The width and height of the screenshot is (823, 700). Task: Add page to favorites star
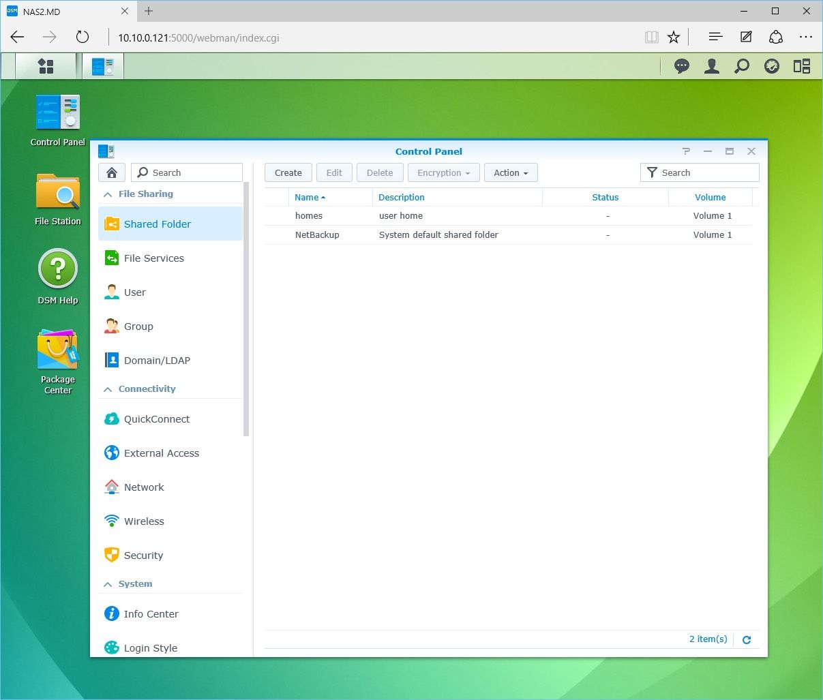coord(674,37)
